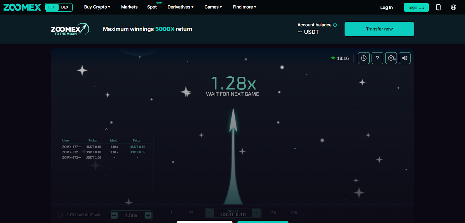Click the USDT 0.05 prize value
The height and width of the screenshot is (223, 465).
pos(137,152)
